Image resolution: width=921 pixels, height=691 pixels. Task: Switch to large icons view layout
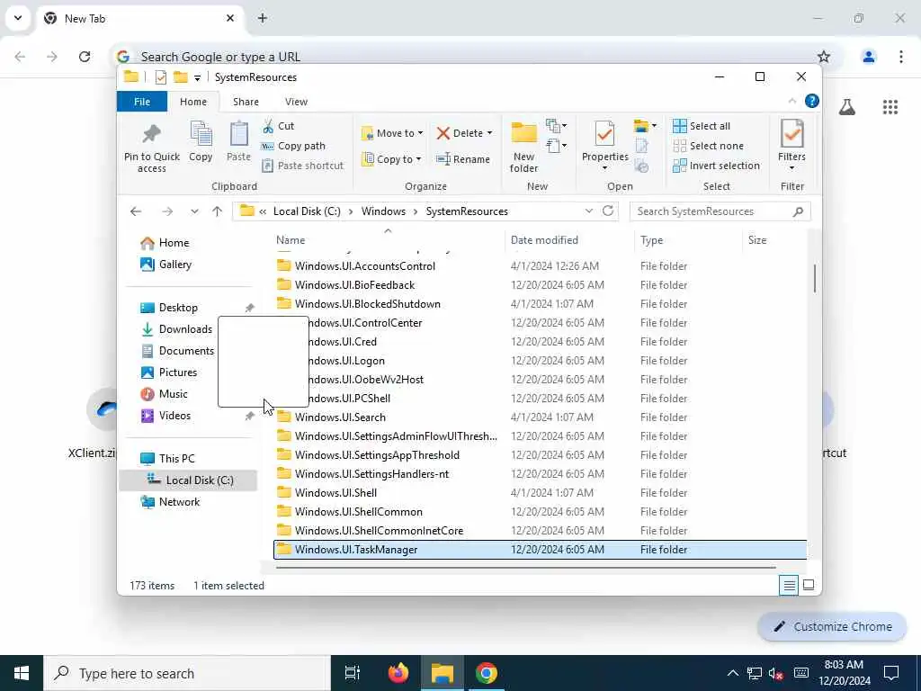pyautogui.click(x=809, y=585)
